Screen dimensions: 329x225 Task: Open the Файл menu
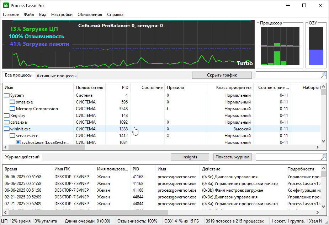[29, 15]
